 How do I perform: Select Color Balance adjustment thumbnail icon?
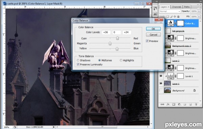click(171, 23)
